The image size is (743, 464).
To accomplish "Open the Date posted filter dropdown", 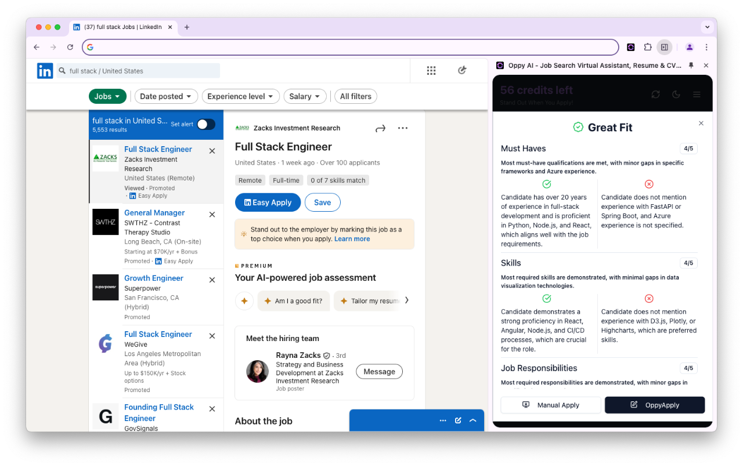I will pos(166,96).
